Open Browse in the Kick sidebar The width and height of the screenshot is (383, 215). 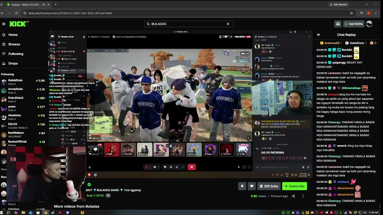(14, 44)
